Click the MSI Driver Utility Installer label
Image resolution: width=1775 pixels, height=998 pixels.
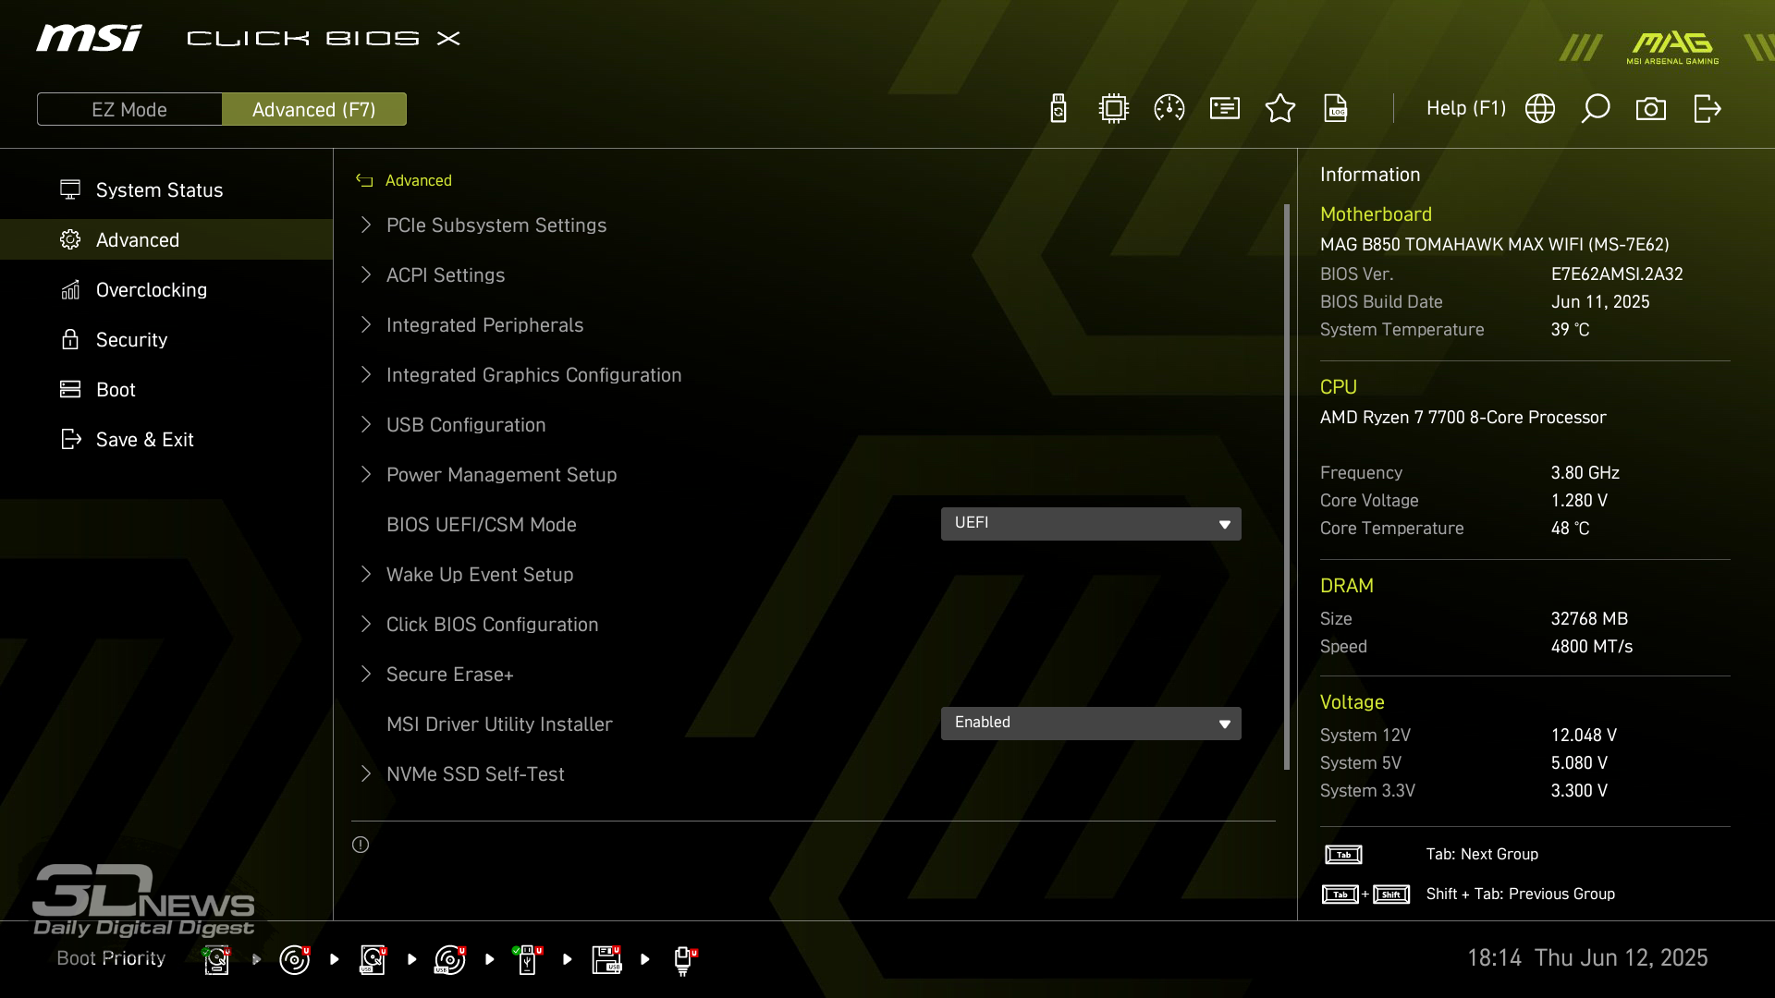coord(499,724)
